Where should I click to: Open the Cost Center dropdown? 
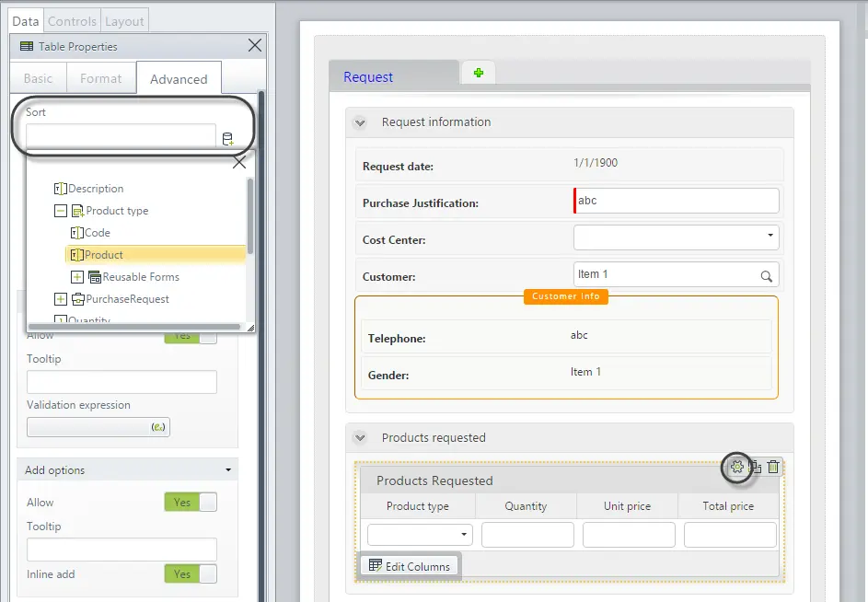pyautogui.click(x=676, y=237)
